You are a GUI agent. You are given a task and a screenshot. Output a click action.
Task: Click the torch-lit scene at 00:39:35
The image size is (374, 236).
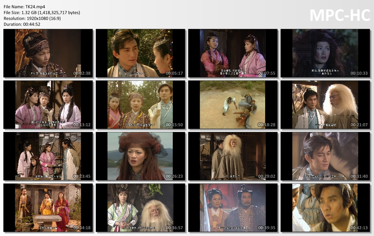[x=233, y=207]
